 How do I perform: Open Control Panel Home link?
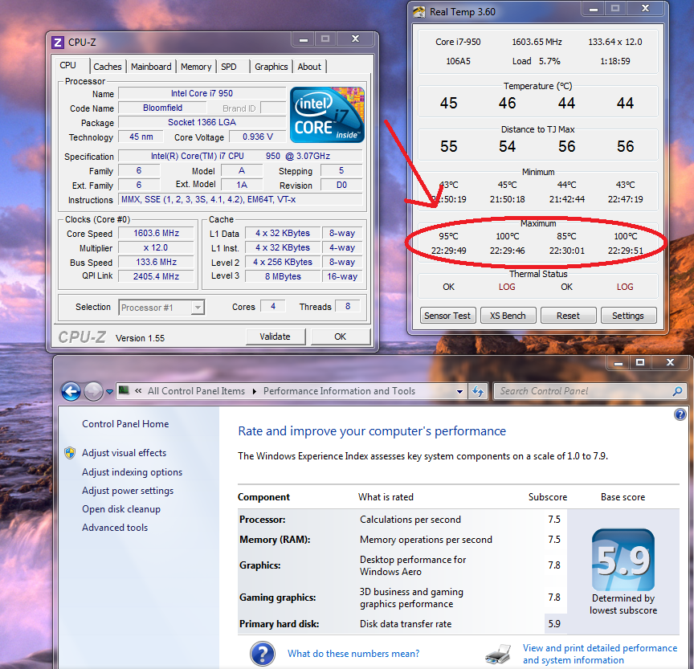point(125,424)
